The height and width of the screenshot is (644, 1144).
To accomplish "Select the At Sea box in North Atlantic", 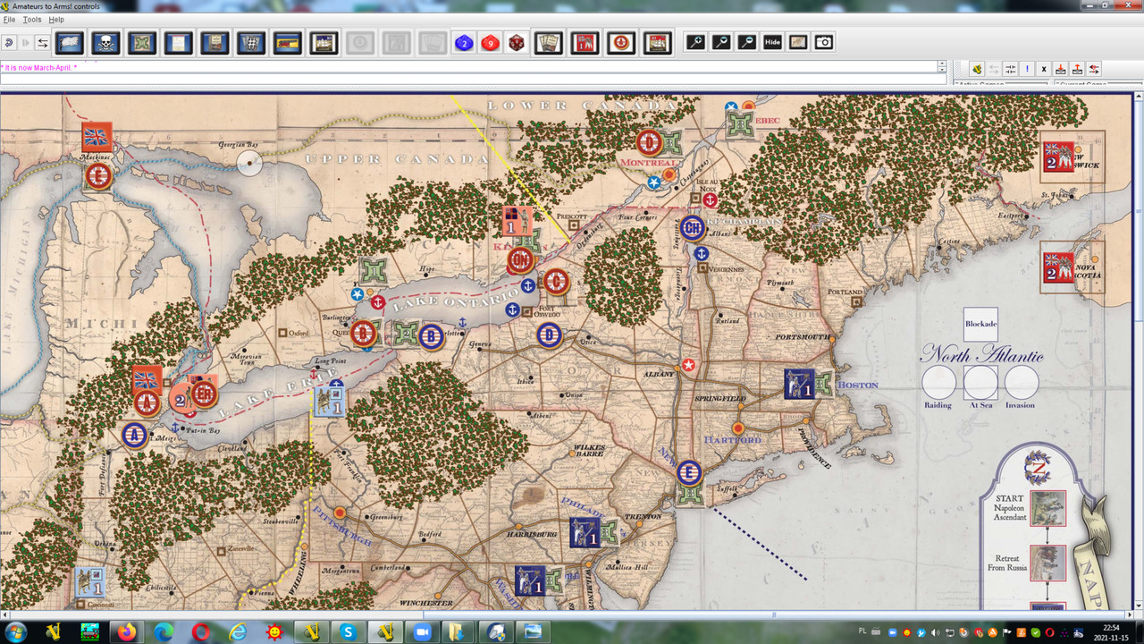I will point(980,382).
